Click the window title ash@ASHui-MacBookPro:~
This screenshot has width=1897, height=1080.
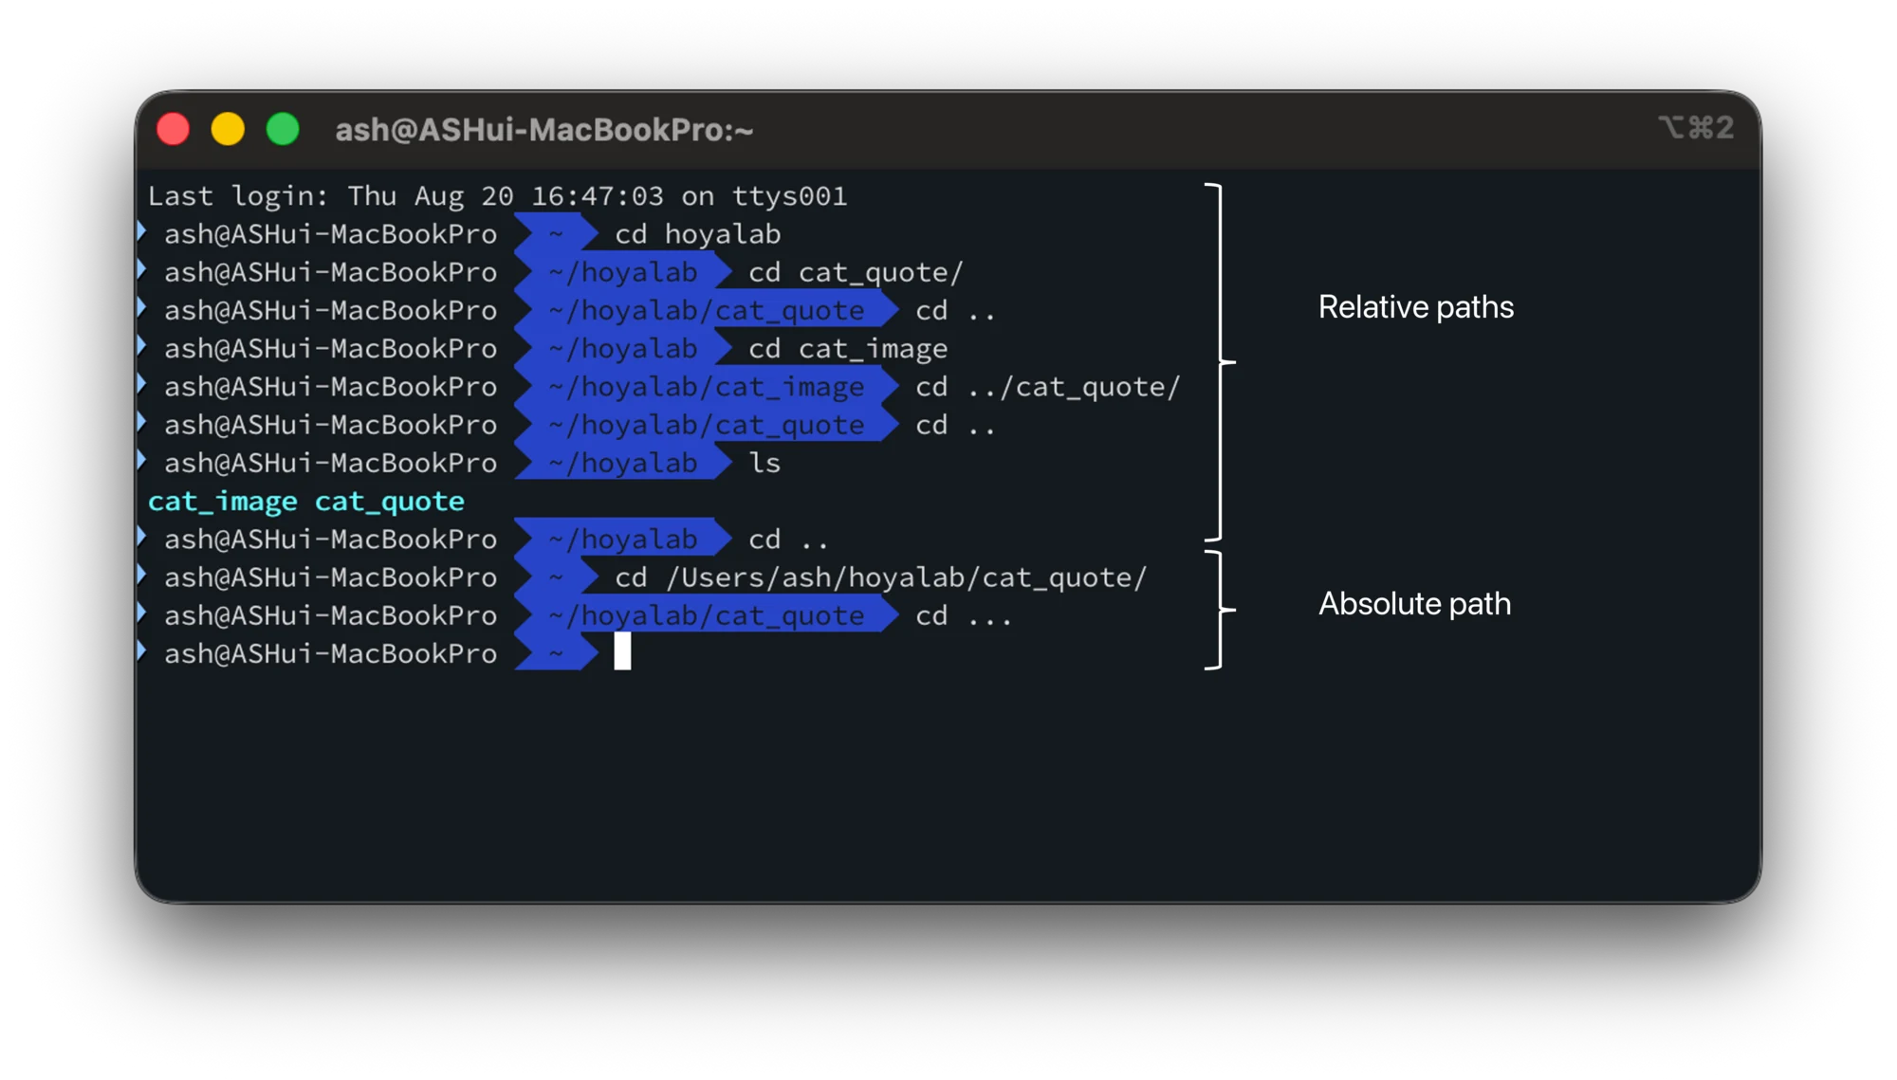pyautogui.click(x=544, y=130)
